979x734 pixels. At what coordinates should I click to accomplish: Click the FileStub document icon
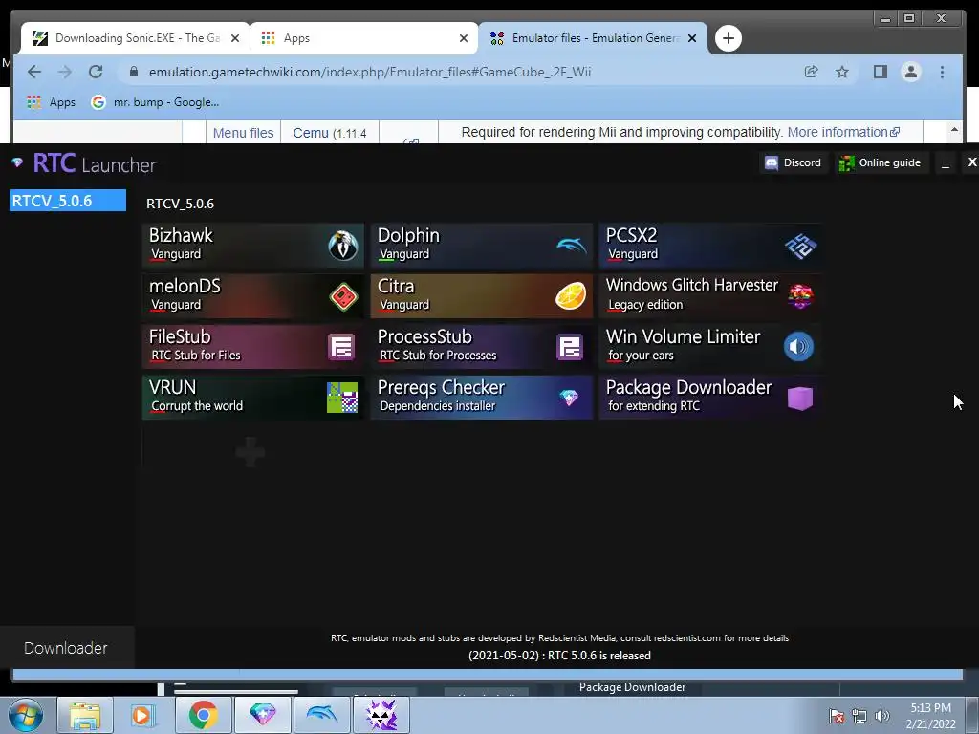(x=341, y=347)
